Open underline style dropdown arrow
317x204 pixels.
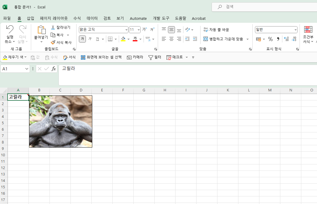[103, 39]
